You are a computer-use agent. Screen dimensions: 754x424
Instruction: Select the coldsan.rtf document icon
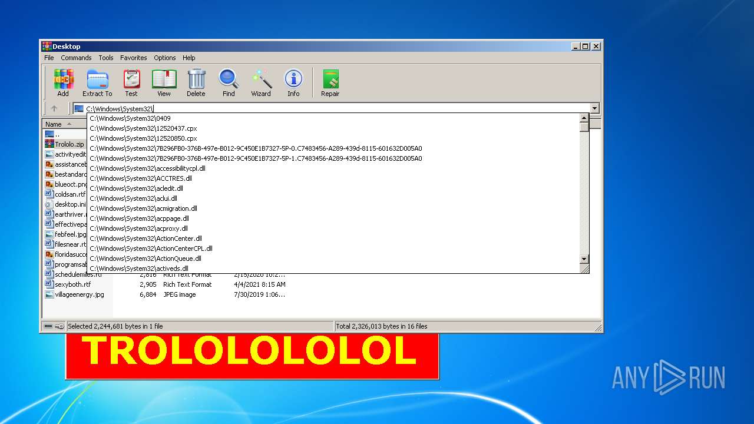[49, 194]
